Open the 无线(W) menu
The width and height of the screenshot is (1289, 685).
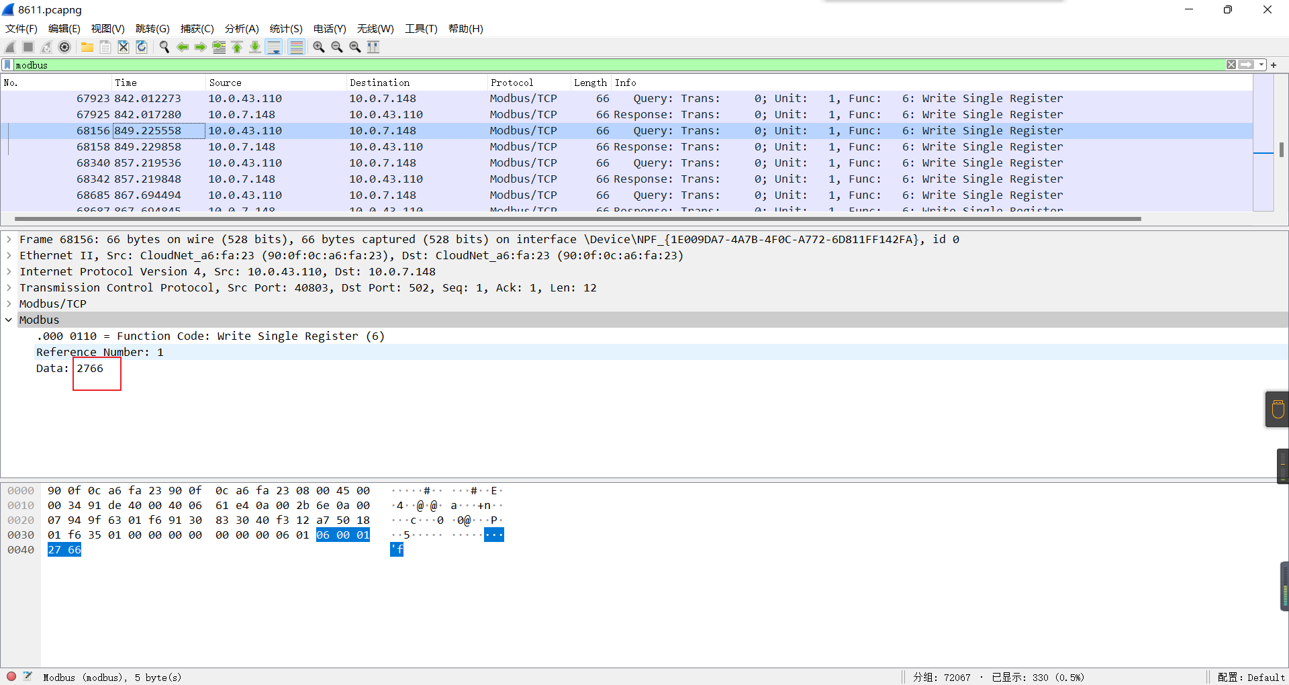(x=375, y=29)
